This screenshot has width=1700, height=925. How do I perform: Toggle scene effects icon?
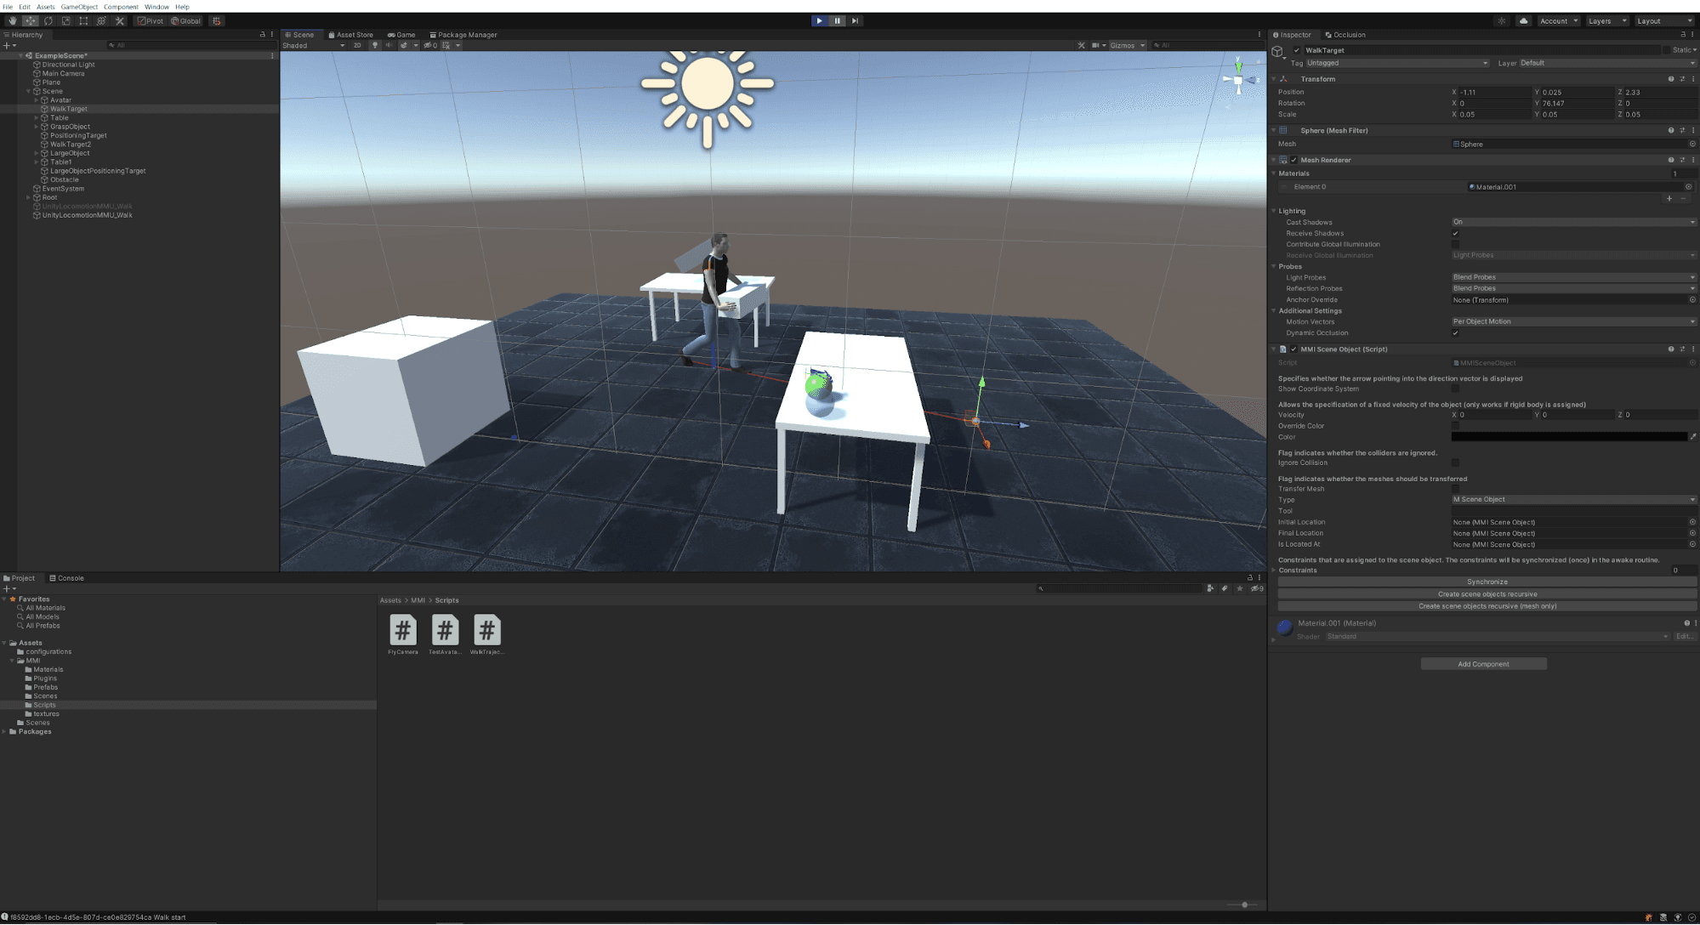coord(404,45)
